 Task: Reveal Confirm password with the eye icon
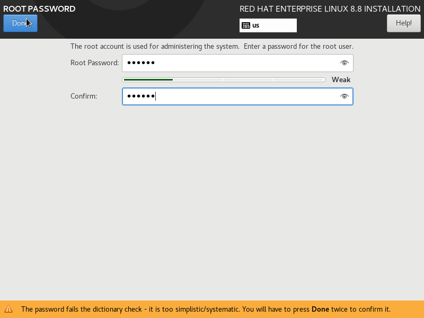click(x=344, y=96)
